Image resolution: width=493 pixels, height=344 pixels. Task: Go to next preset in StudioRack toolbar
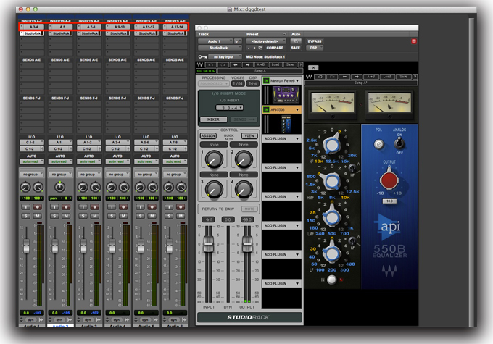click(x=248, y=64)
